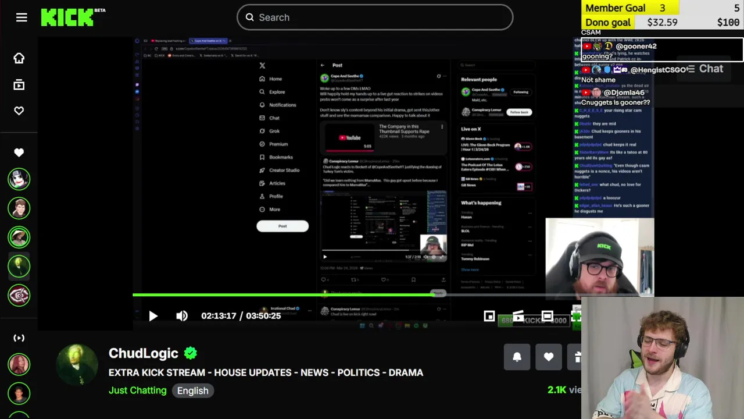Select Notifications in streamed X sidebar
Viewport: 744px width, 419px height.
tap(277, 105)
